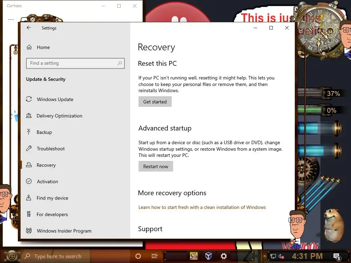
Task: Click the Find my device icon
Action: click(x=29, y=198)
